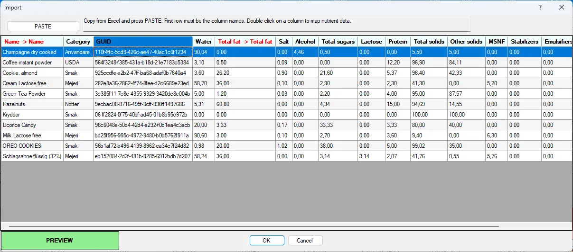Click other solids value 87,57 for Green Tea Powder
Viewport: 573px width, 252px height.
point(467,94)
